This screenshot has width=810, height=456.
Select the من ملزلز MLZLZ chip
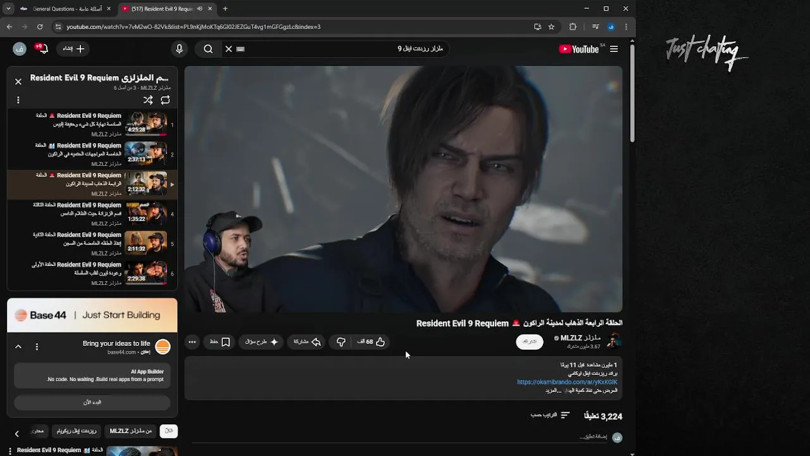point(131,431)
